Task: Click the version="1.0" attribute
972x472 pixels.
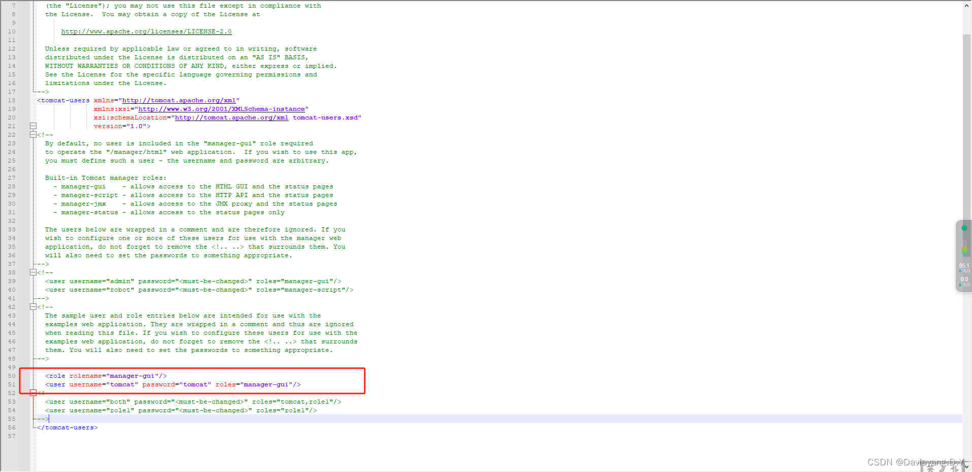Action: (120, 126)
